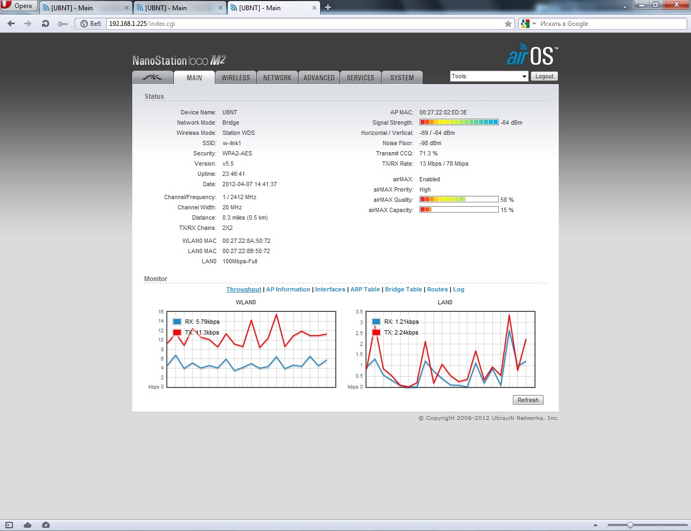
Task: Go forward with the browser forward arrow
Action: tap(28, 24)
